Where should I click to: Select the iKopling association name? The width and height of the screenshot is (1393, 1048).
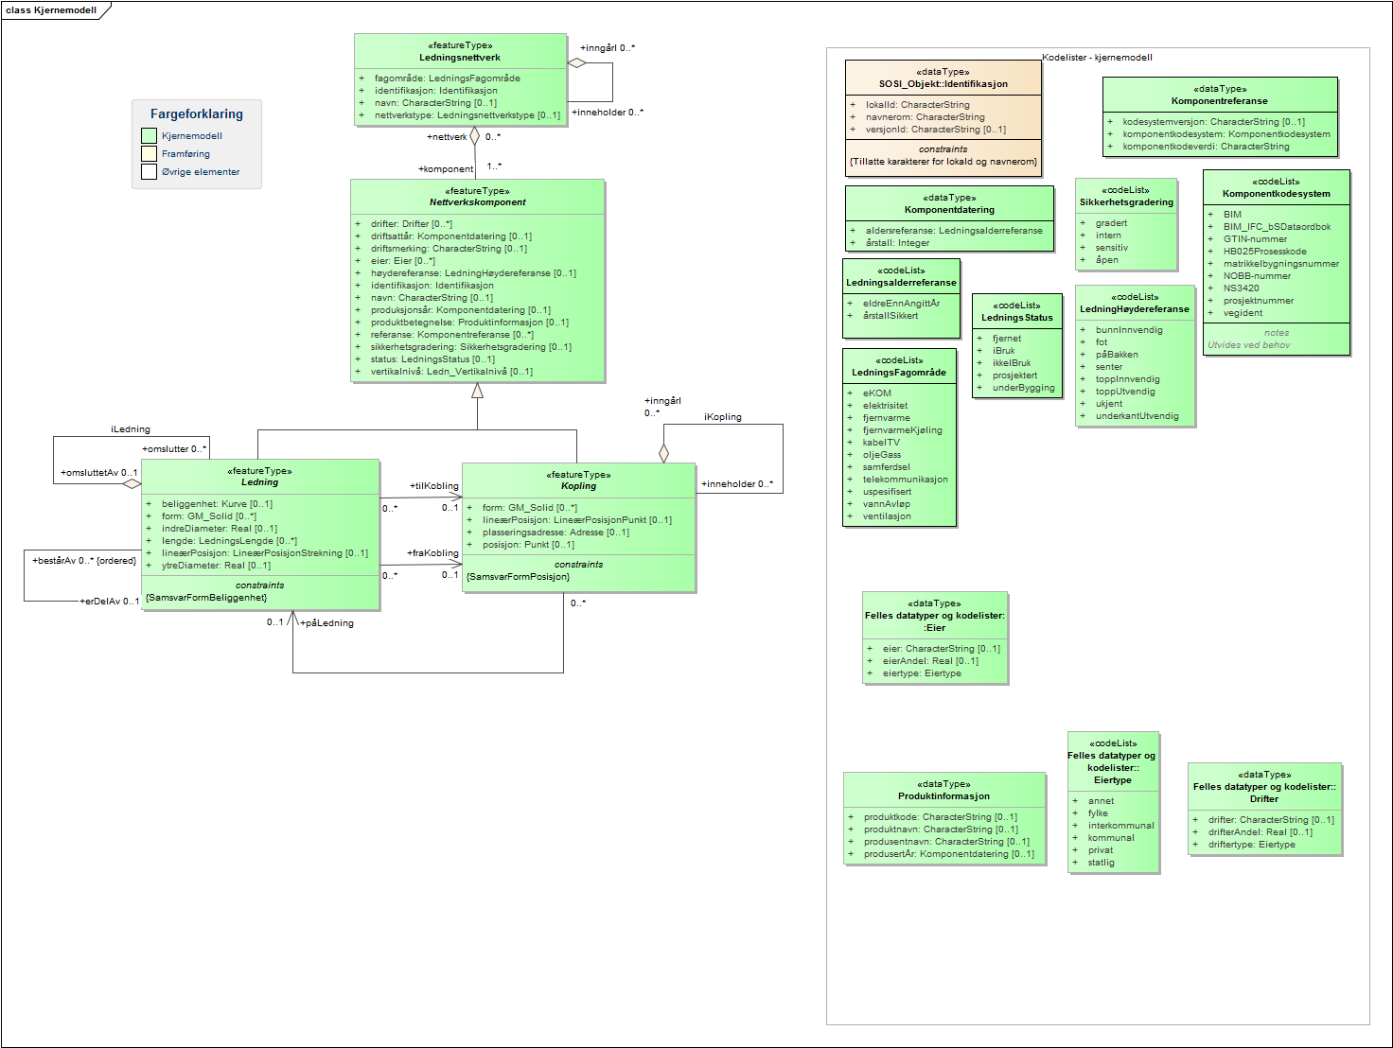coord(723,417)
